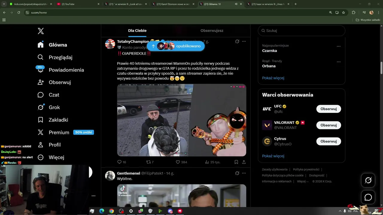This screenshot has width=383, height=215.
Task: Follow Cytrus with the Obserwuj button
Action: 329,141
